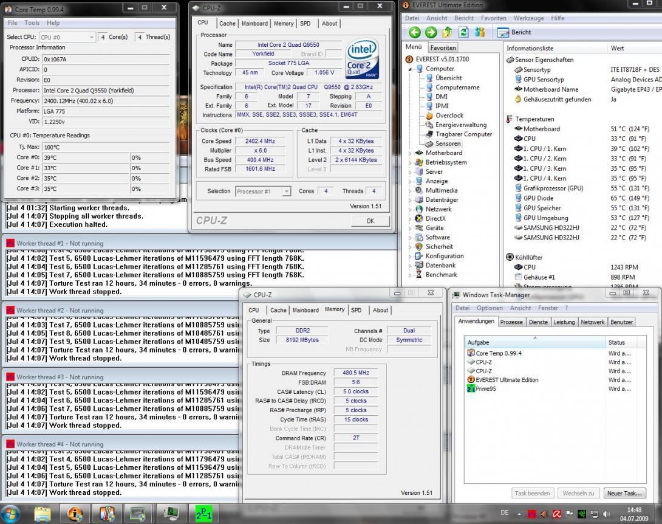The height and width of the screenshot is (524, 662).
Task: Switch to the Cache tab in top CPU-Z
Action: (227, 24)
